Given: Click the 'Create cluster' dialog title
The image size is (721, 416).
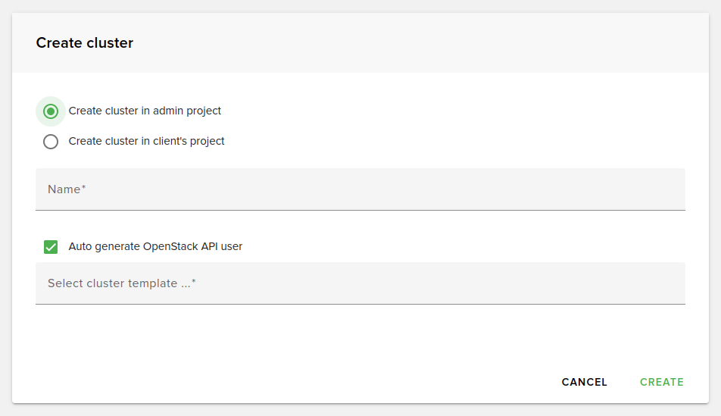Looking at the screenshot, I should [x=85, y=43].
